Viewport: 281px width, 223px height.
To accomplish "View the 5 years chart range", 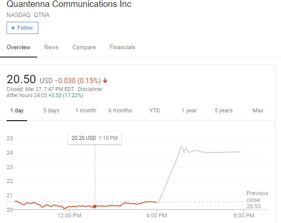I will point(224,111).
